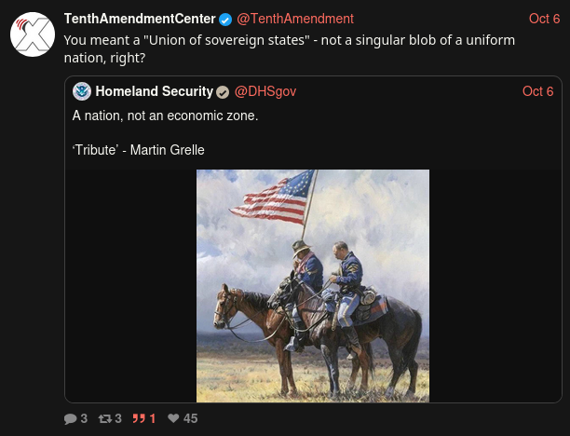The height and width of the screenshot is (436, 570).
Task: Open the Homeland Security display name link
Action: coord(154,91)
